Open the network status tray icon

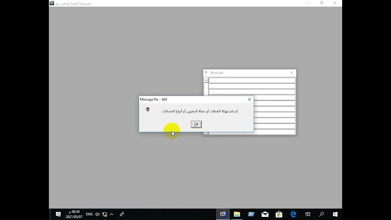click(x=104, y=214)
